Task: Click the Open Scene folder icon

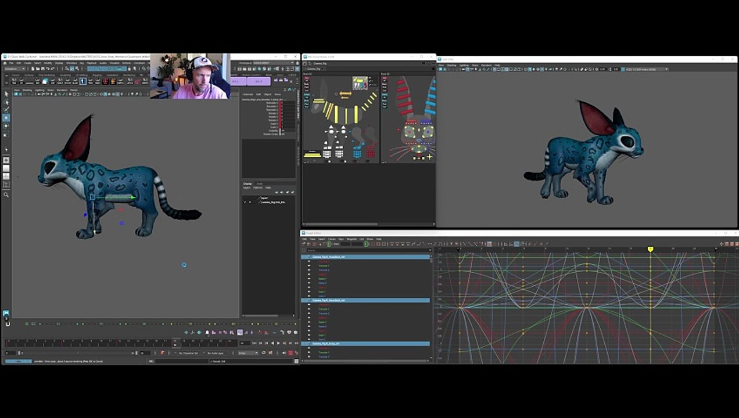Action: (x=38, y=69)
